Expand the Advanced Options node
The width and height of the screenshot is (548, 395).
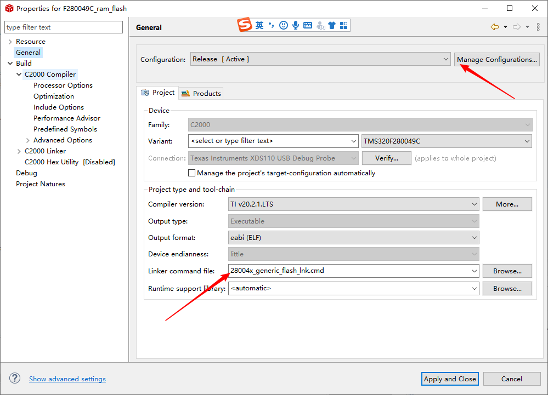[x=27, y=140]
